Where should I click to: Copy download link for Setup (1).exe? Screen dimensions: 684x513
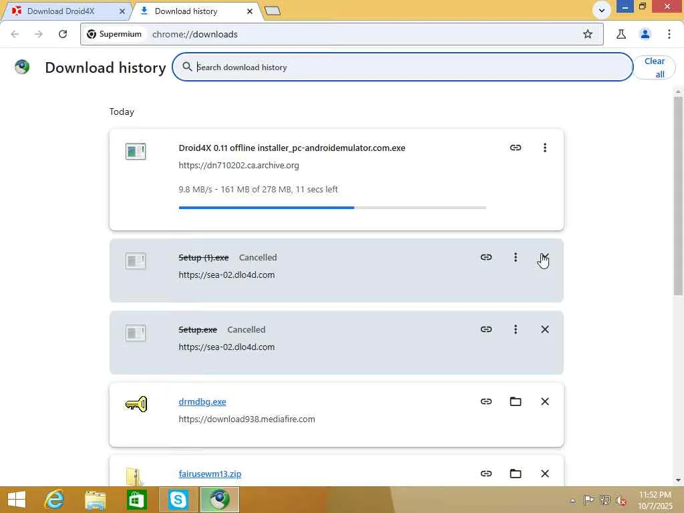(x=486, y=257)
